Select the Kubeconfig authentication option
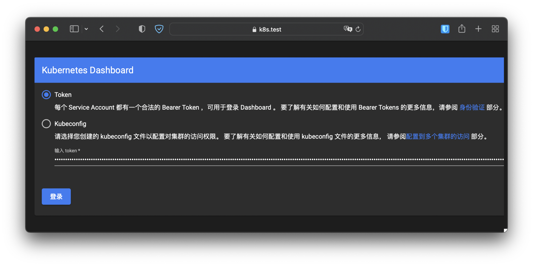The width and height of the screenshot is (533, 266). 46,124
